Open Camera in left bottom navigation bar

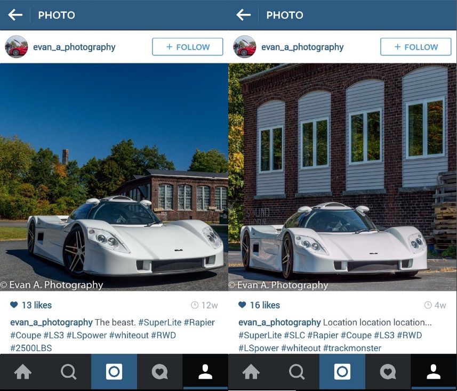(x=114, y=371)
